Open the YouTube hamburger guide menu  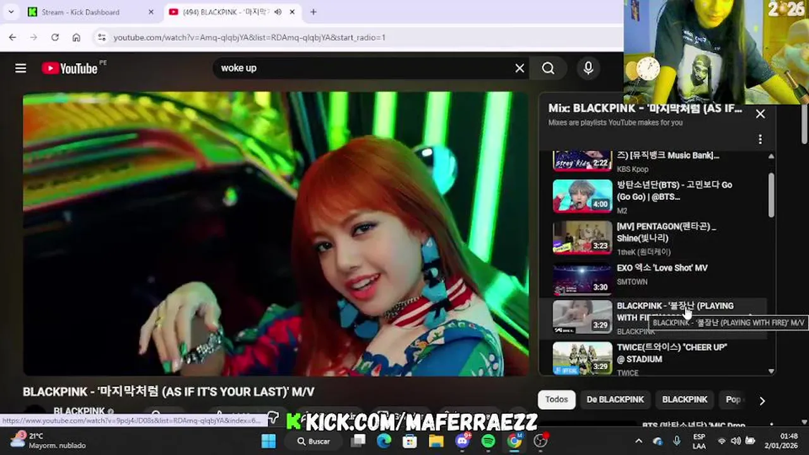tap(21, 68)
